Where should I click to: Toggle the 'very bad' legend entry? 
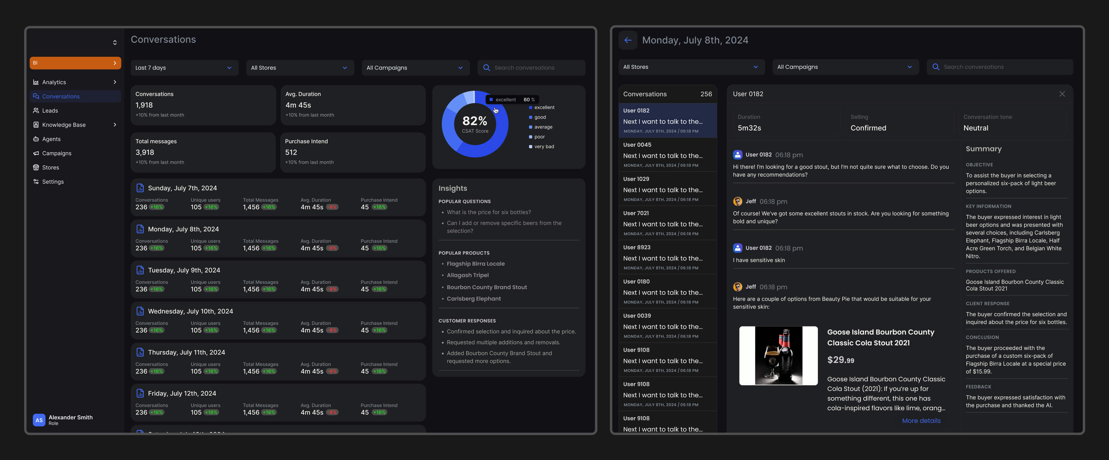point(543,147)
